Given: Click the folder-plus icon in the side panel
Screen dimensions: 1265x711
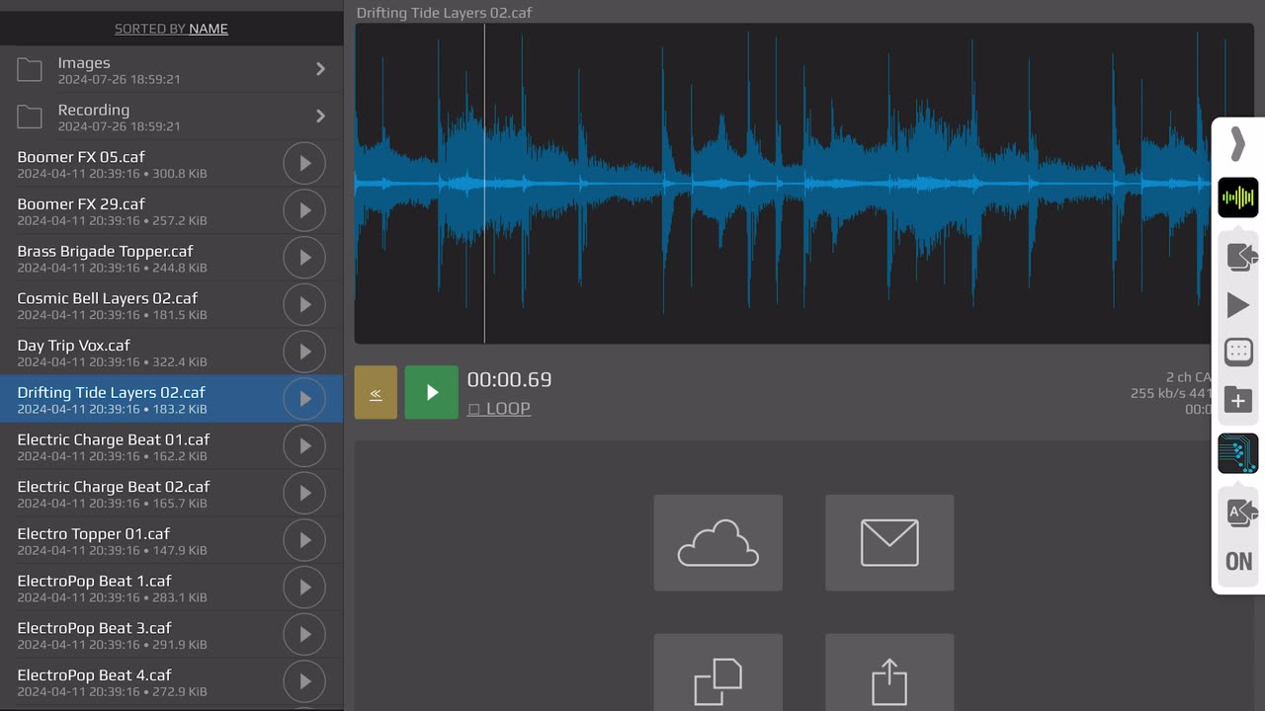Looking at the screenshot, I should [1238, 400].
